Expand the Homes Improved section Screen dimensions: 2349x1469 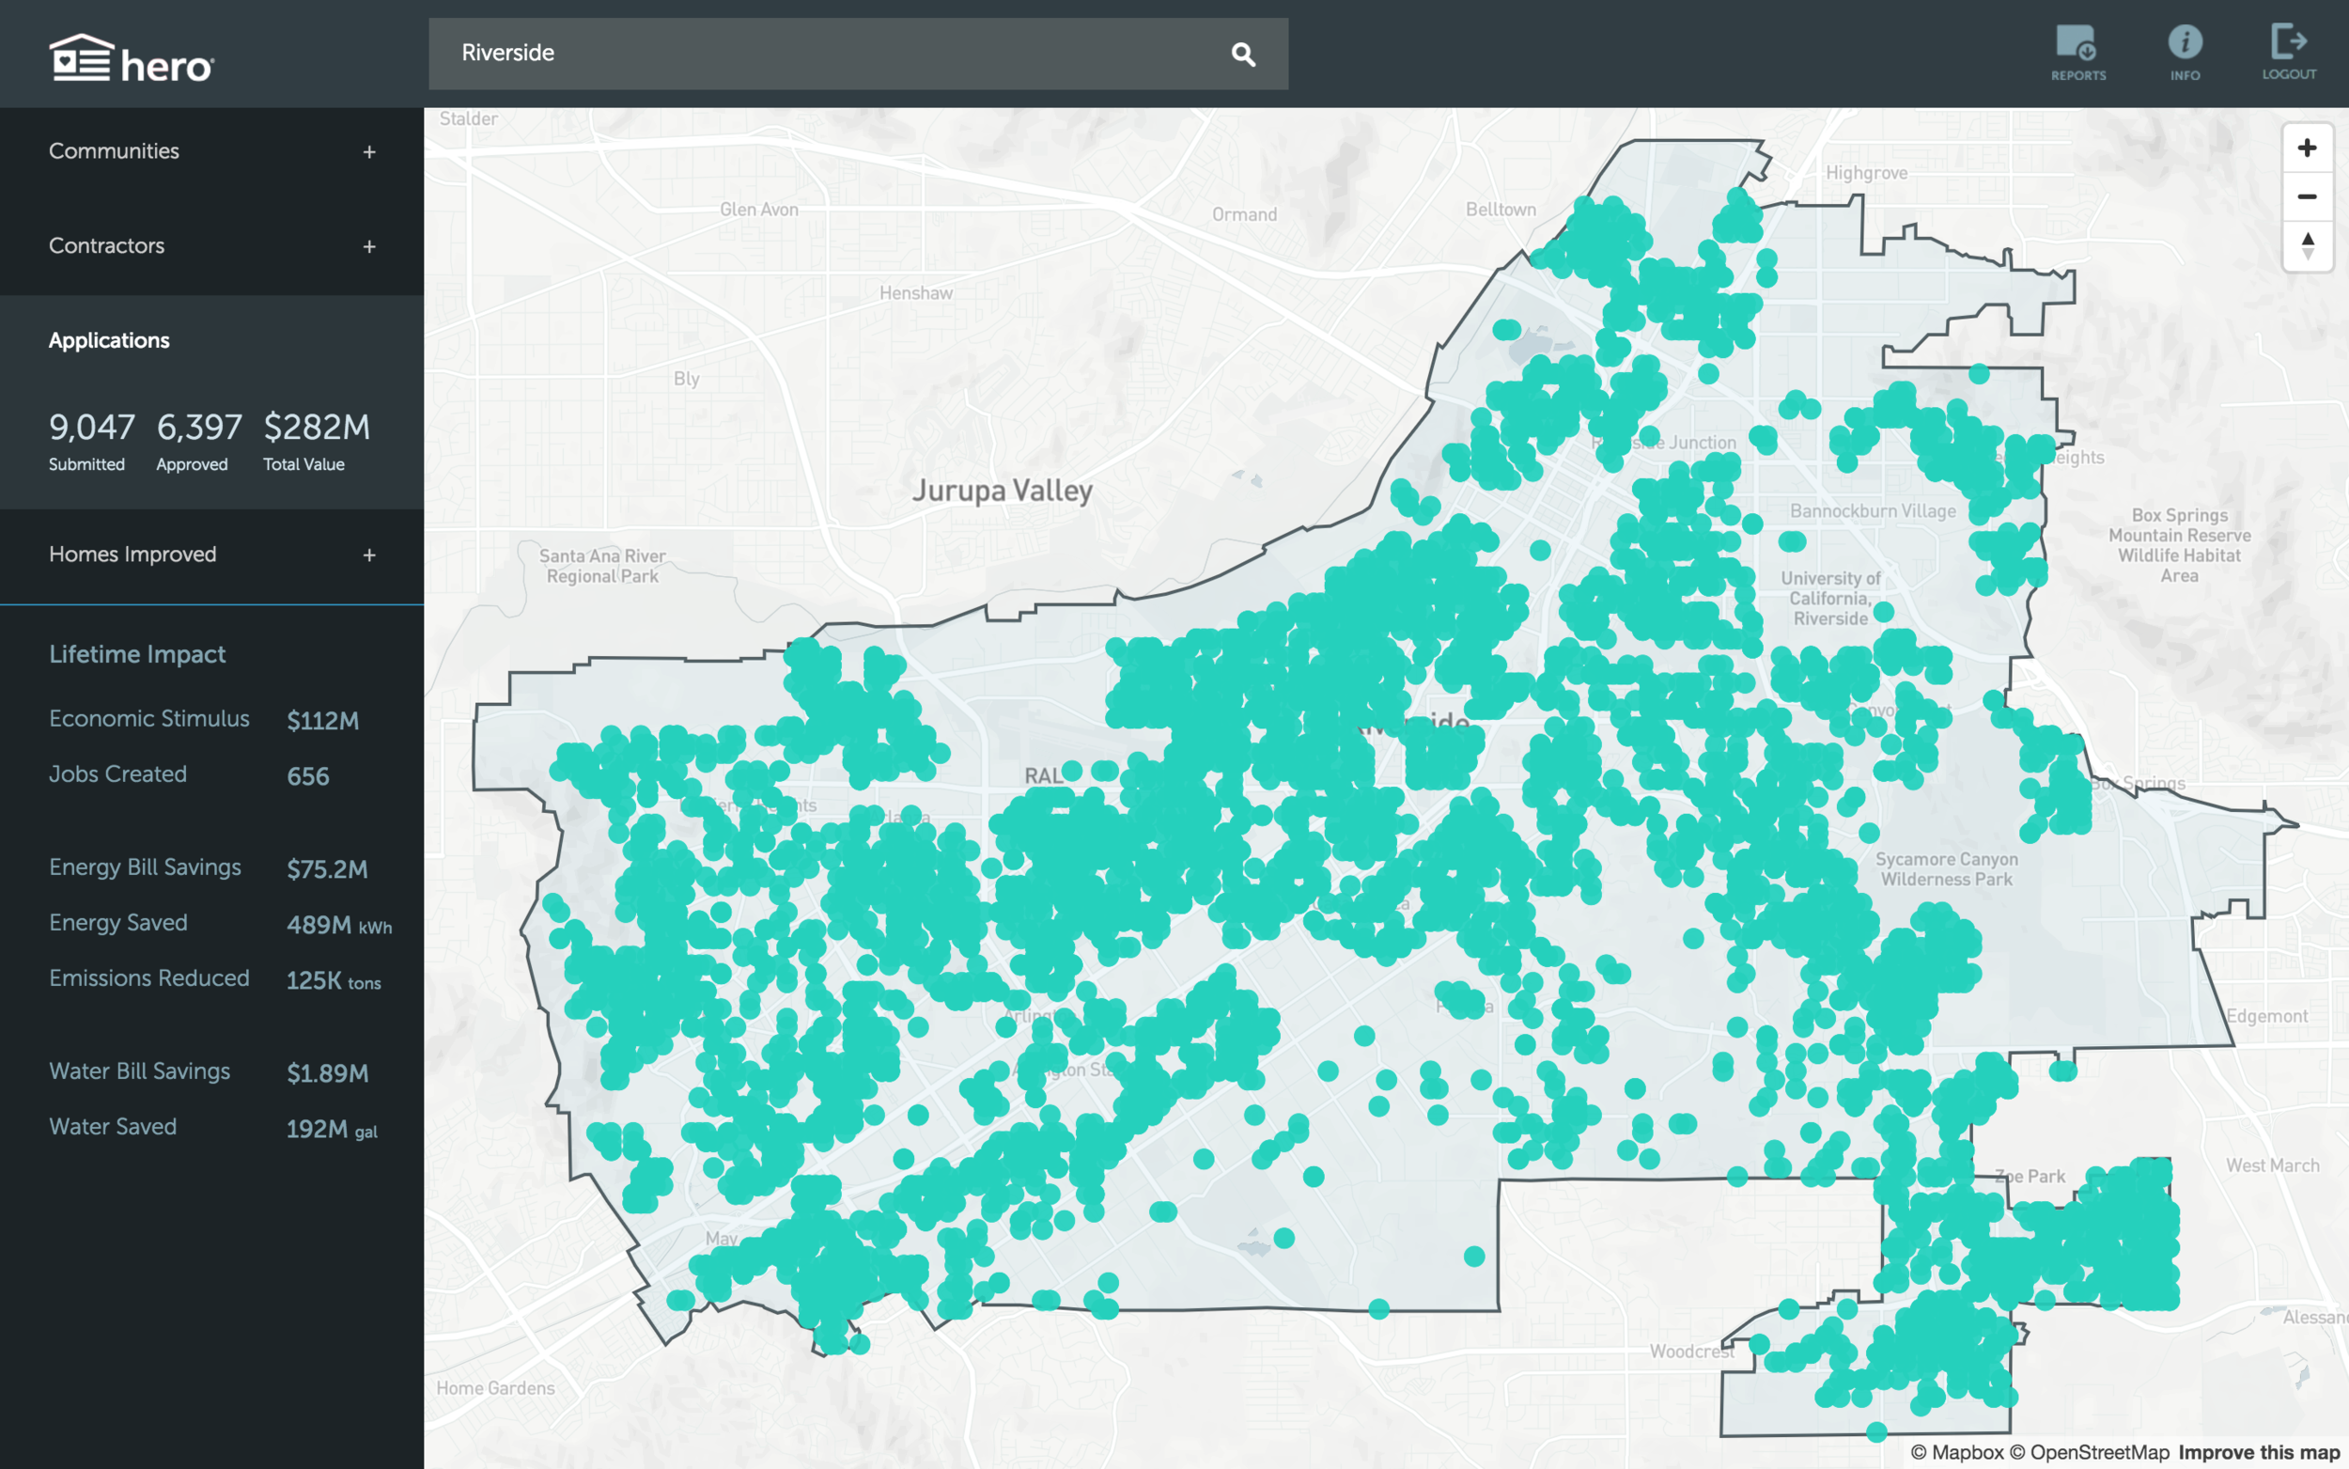point(369,555)
